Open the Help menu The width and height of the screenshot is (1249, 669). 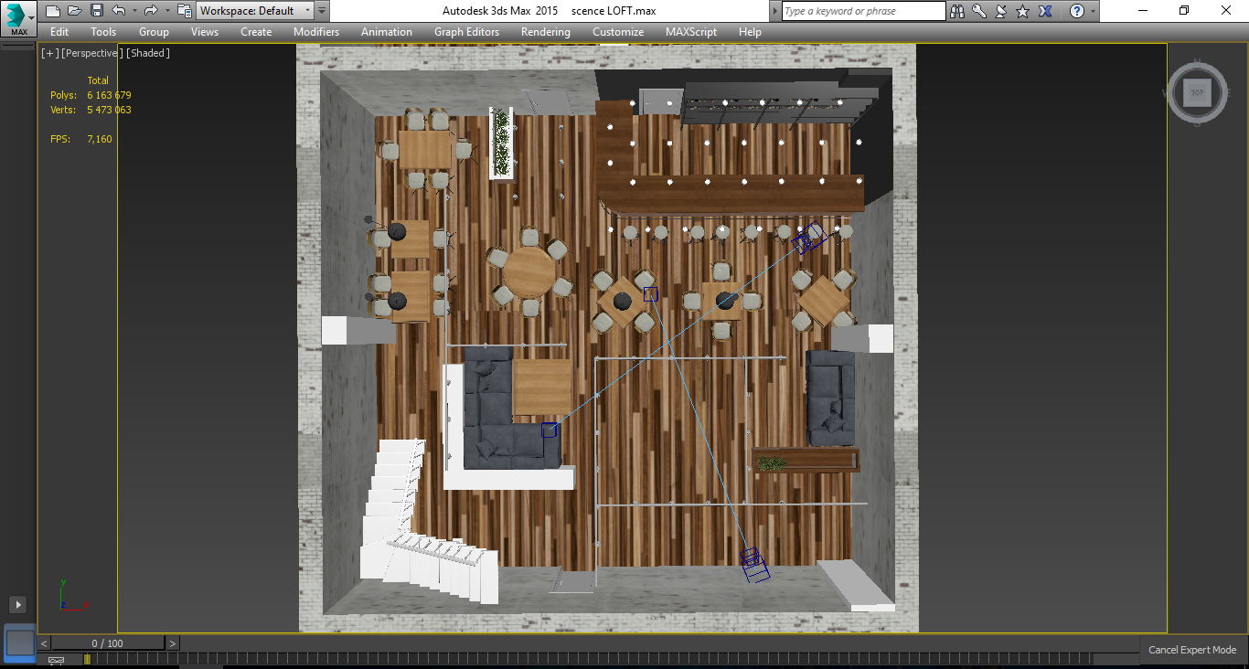[750, 32]
